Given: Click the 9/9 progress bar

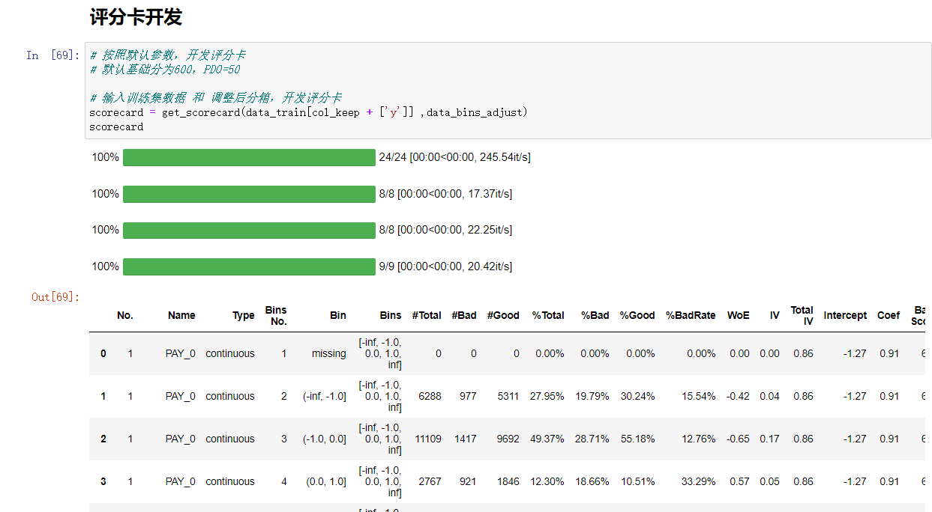Looking at the screenshot, I should pos(250,266).
